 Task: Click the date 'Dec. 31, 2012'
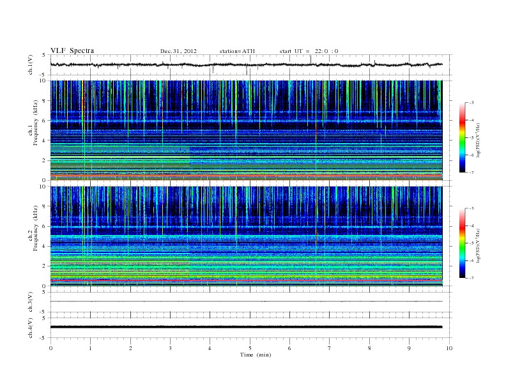coord(178,51)
